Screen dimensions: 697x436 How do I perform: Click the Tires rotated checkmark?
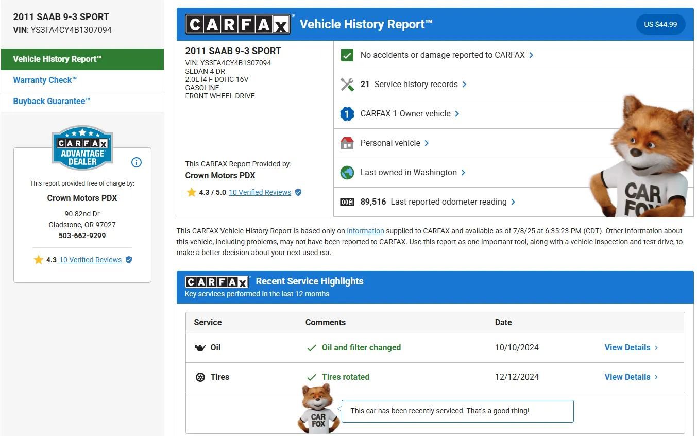click(312, 377)
